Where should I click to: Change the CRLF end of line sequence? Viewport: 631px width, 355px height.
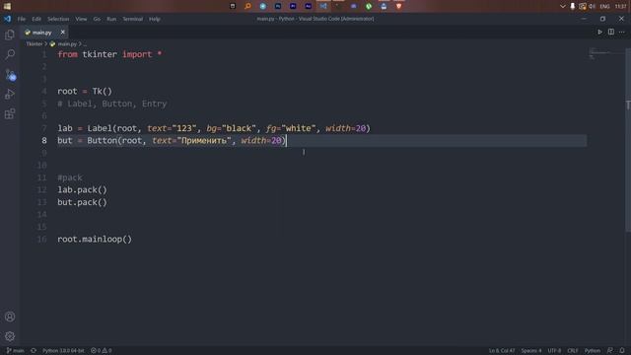572,351
